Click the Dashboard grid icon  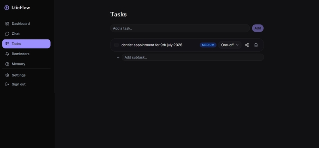tap(7, 24)
